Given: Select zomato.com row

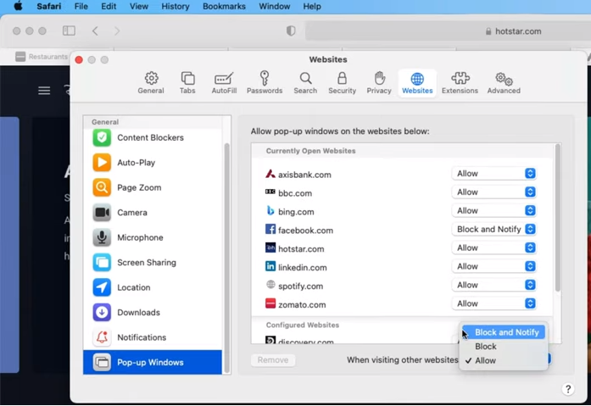Looking at the screenshot, I should [401, 304].
